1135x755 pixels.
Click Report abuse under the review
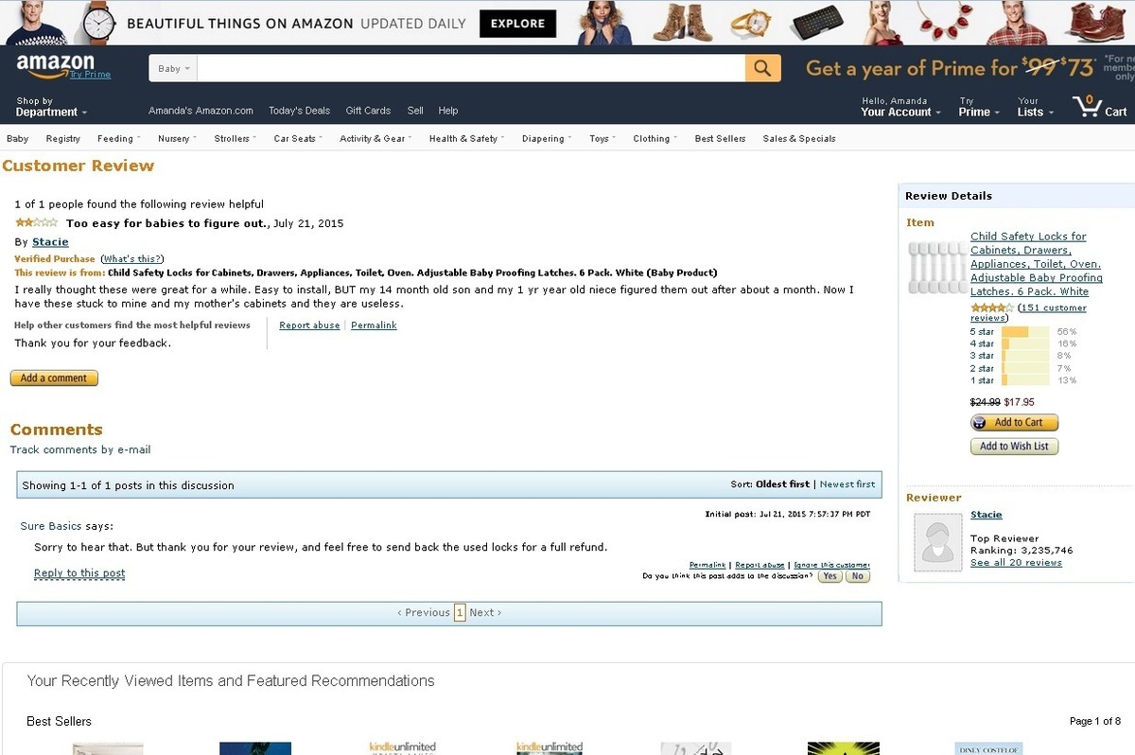click(x=309, y=325)
